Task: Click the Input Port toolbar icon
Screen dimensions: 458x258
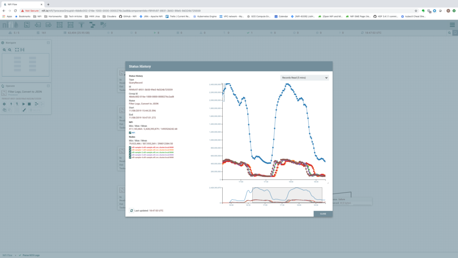Action: click(x=38, y=25)
